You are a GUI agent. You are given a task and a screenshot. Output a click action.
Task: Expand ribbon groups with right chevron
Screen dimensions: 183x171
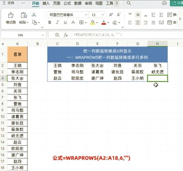[180, 19]
